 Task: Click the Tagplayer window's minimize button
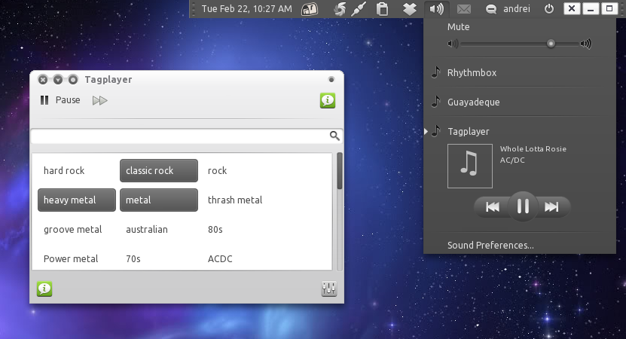click(x=58, y=79)
